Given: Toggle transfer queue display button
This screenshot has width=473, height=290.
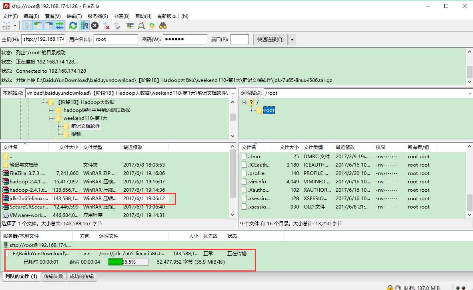Looking at the screenshot, I should click(x=60, y=26).
